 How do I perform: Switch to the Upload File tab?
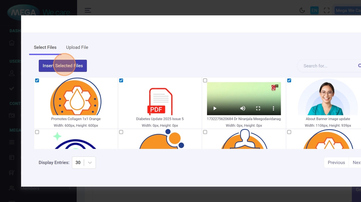[77, 47]
